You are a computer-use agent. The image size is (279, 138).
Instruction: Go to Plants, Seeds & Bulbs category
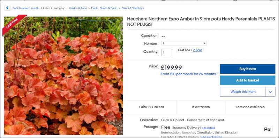[x=104, y=8]
